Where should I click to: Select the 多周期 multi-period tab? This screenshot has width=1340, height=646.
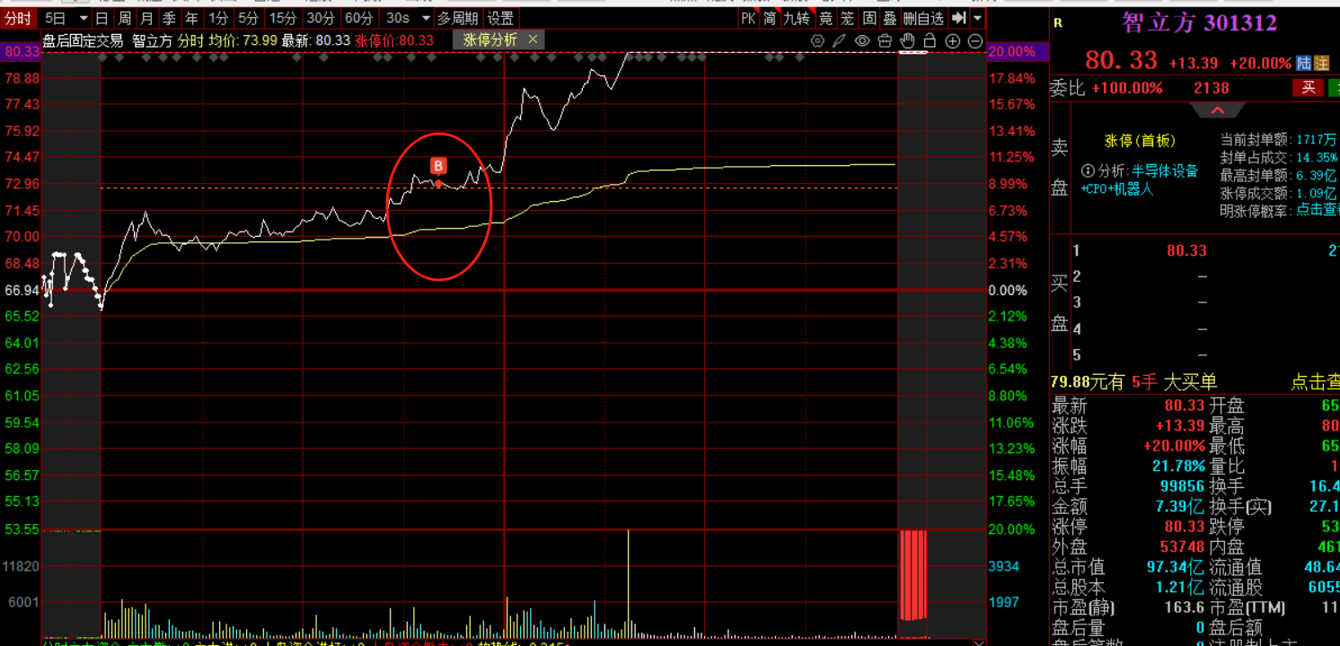point(458,18)
